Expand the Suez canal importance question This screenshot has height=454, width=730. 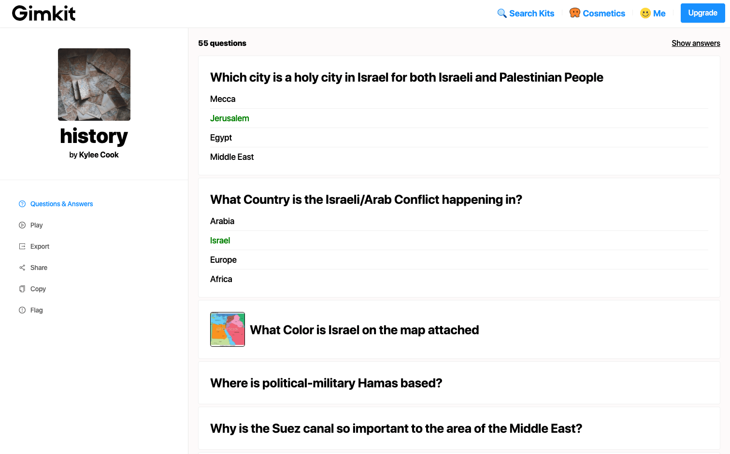click(x=459, y=428)
